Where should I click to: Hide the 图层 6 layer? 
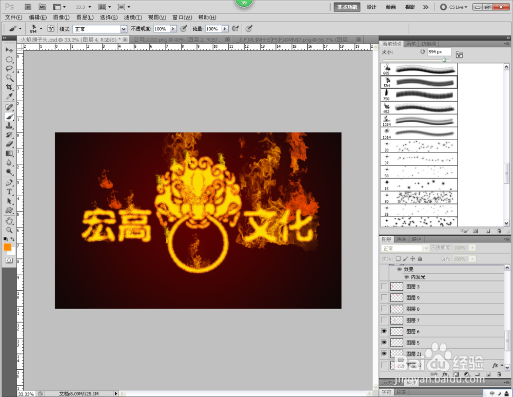pos(384,331)
